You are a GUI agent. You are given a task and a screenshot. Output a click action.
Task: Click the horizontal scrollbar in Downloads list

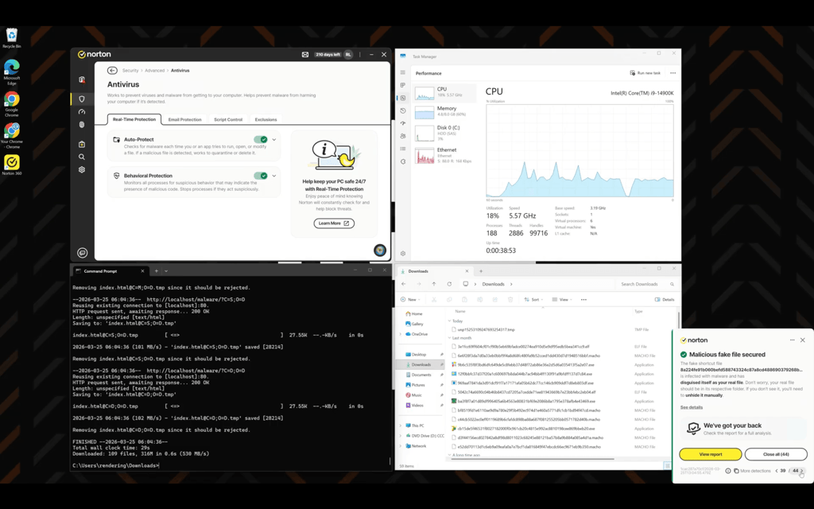532,459
